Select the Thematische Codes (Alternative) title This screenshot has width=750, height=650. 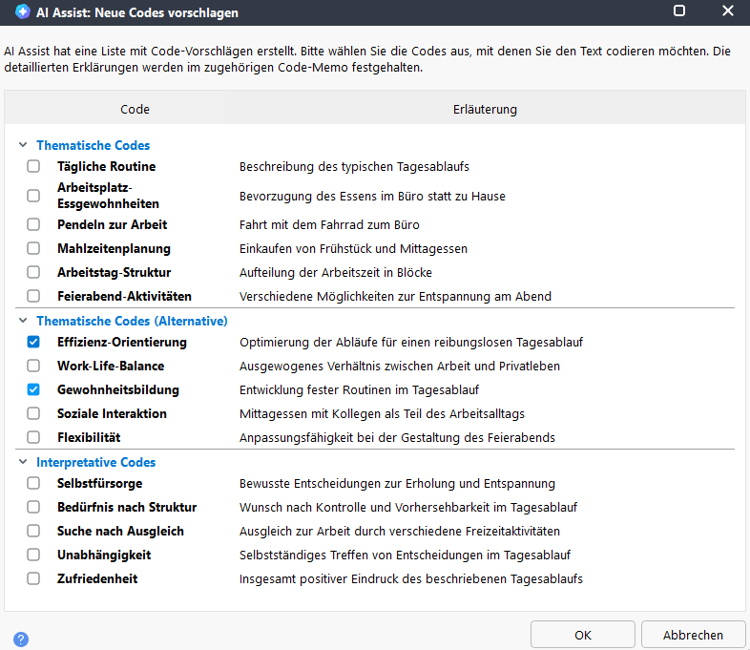132,321
